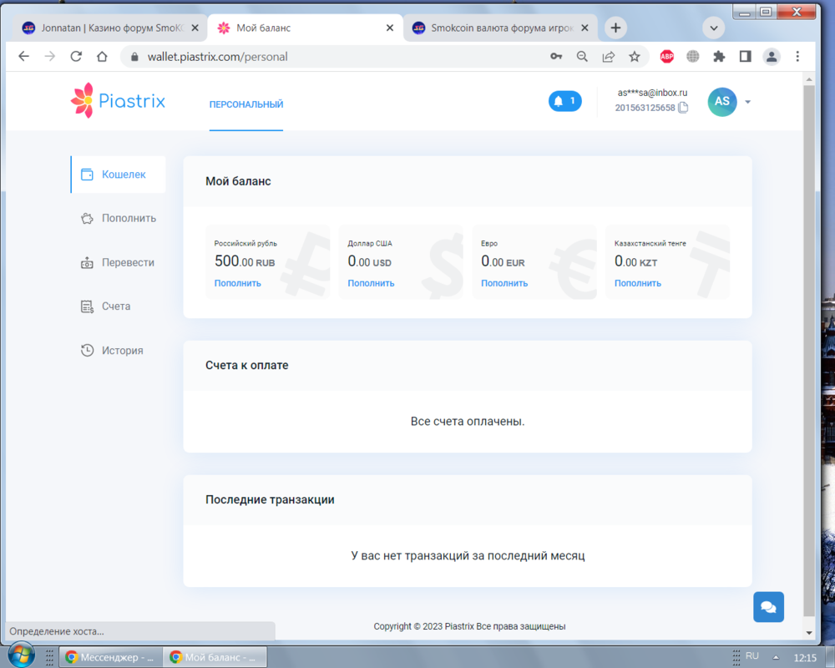Reload the page
The height and width of the screenshot is (668, 835).
pyautogui.click(x=76, y=57)
